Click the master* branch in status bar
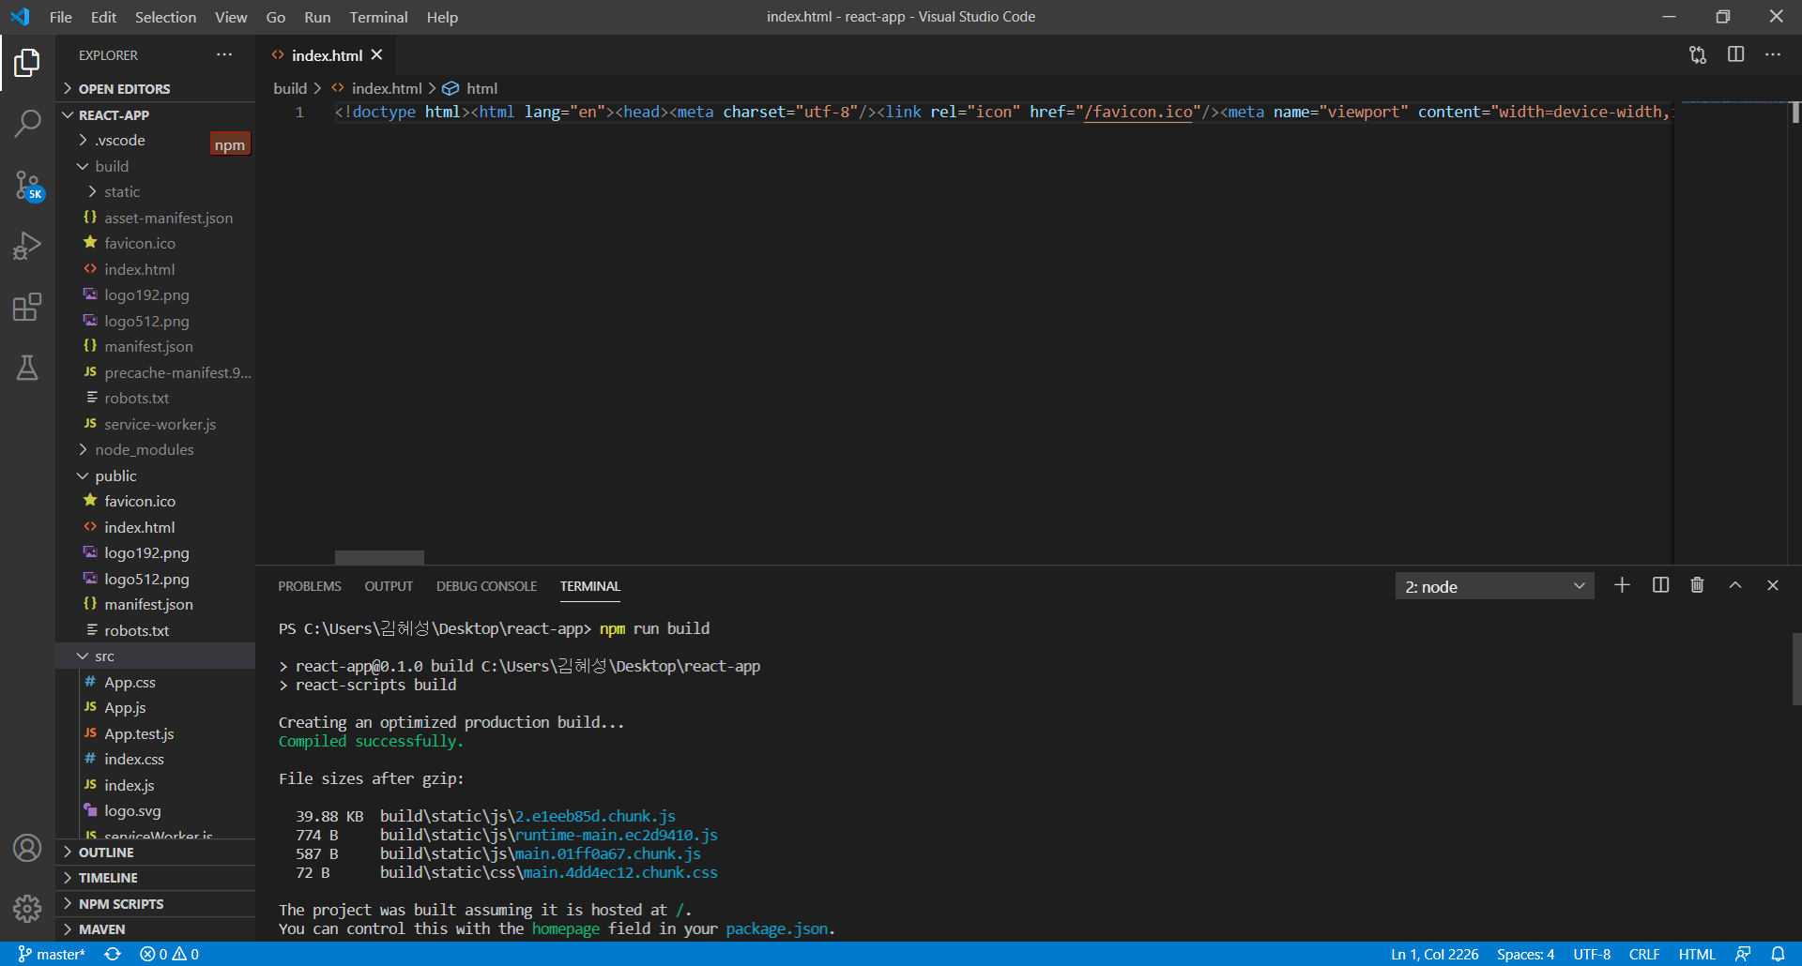 pyautogui.click(x=53, y=954)
